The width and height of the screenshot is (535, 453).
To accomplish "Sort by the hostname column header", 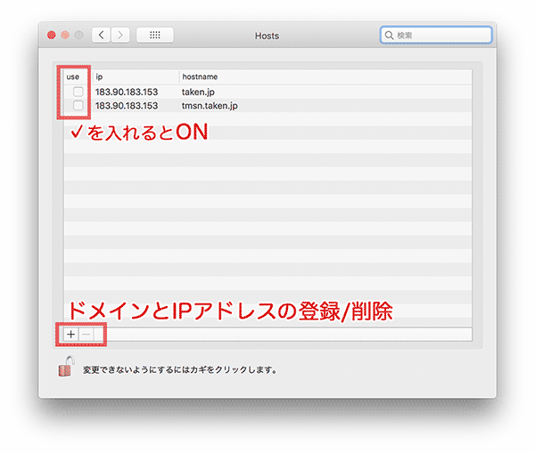I will 325,77.
